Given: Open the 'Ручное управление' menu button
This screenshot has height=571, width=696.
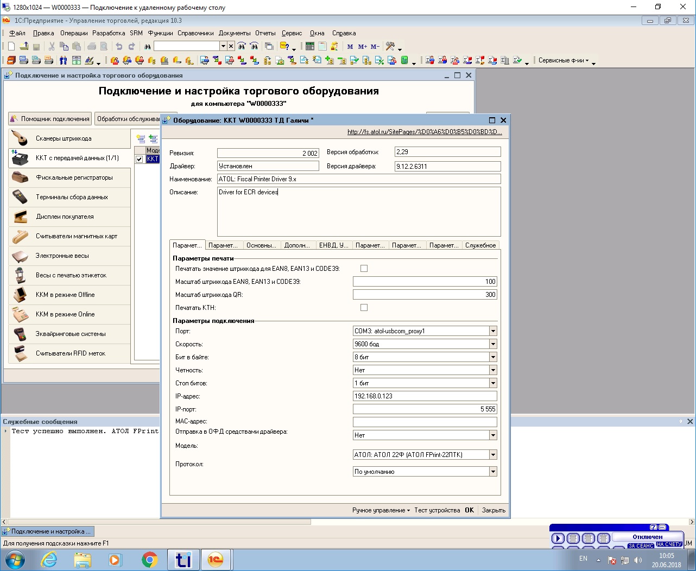Looking at the screenshot, I should [x=381, y=510].
